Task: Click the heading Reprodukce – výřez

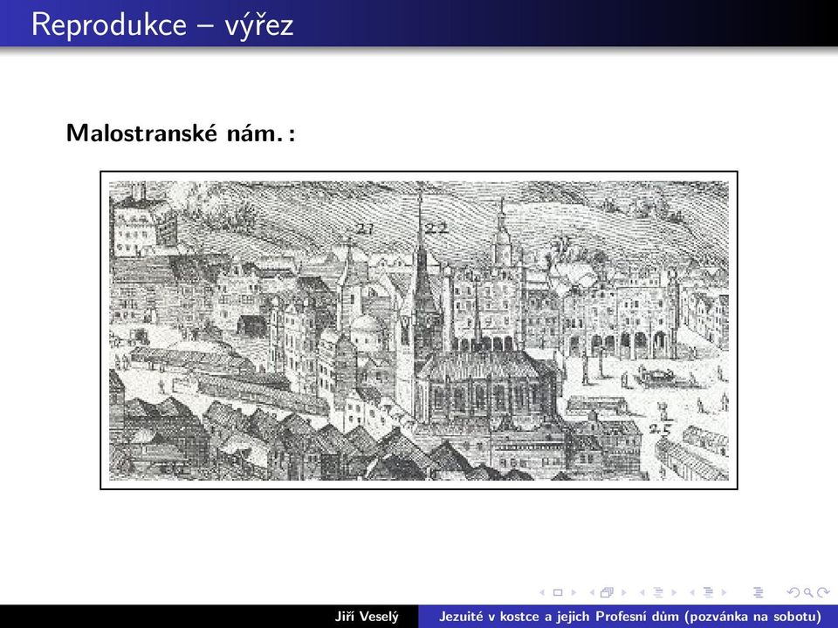Action: (162, 24)
